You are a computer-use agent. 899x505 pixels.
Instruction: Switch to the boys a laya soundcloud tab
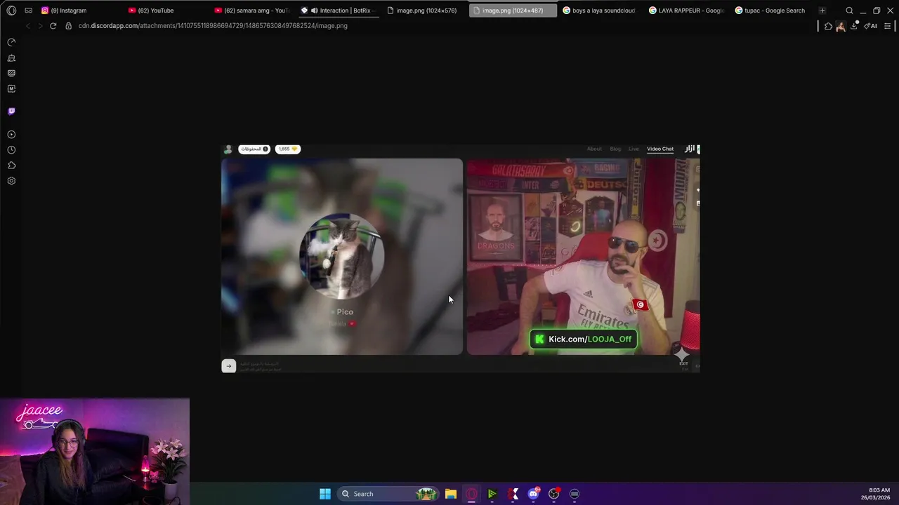(x=599, y=11)
